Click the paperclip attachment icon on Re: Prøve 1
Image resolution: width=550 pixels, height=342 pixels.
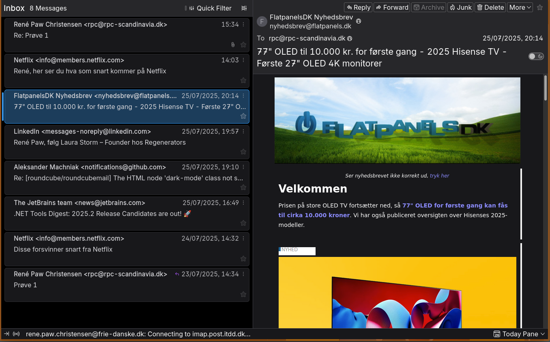coord(233,45)
